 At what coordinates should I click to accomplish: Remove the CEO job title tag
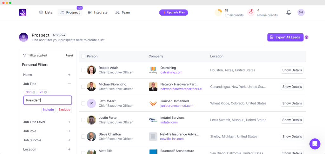(34, 92)
